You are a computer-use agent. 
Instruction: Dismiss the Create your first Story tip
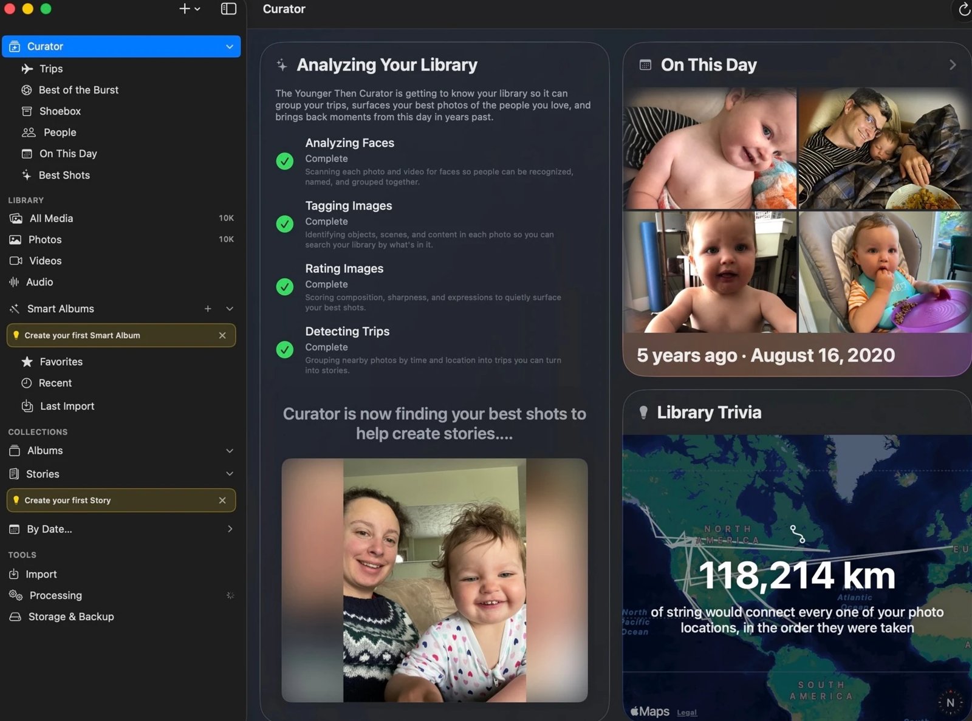coord(222,501)
